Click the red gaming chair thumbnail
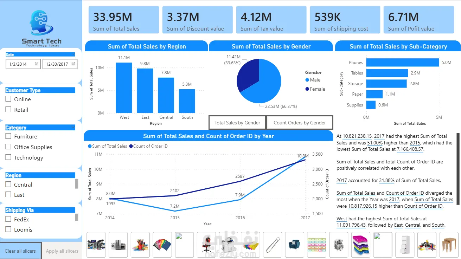The height and width of the screenshot is (259, 461). (206, 245)
